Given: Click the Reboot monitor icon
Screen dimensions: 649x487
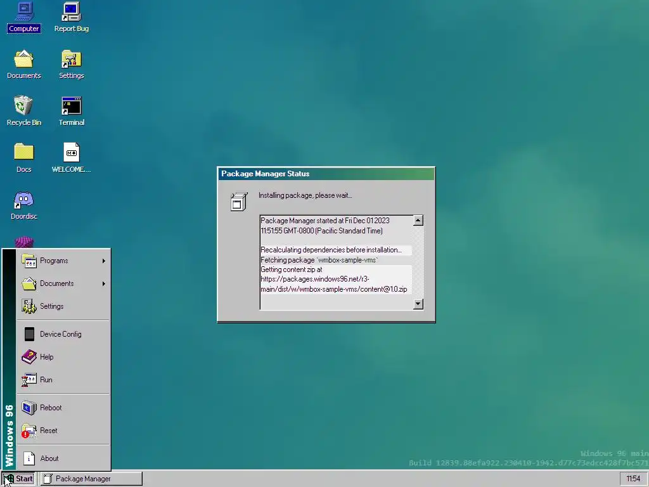Looking at the screenshot, I should point(29,408).
